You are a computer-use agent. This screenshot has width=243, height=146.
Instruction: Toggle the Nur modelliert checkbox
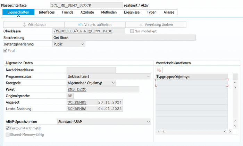132,31
